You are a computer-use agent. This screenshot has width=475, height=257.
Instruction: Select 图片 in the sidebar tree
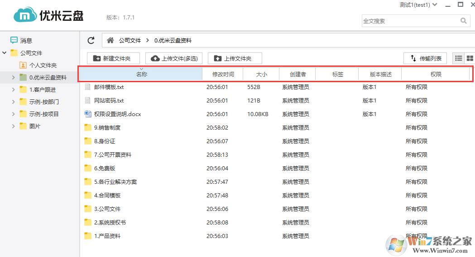click(x=35, y=126)
